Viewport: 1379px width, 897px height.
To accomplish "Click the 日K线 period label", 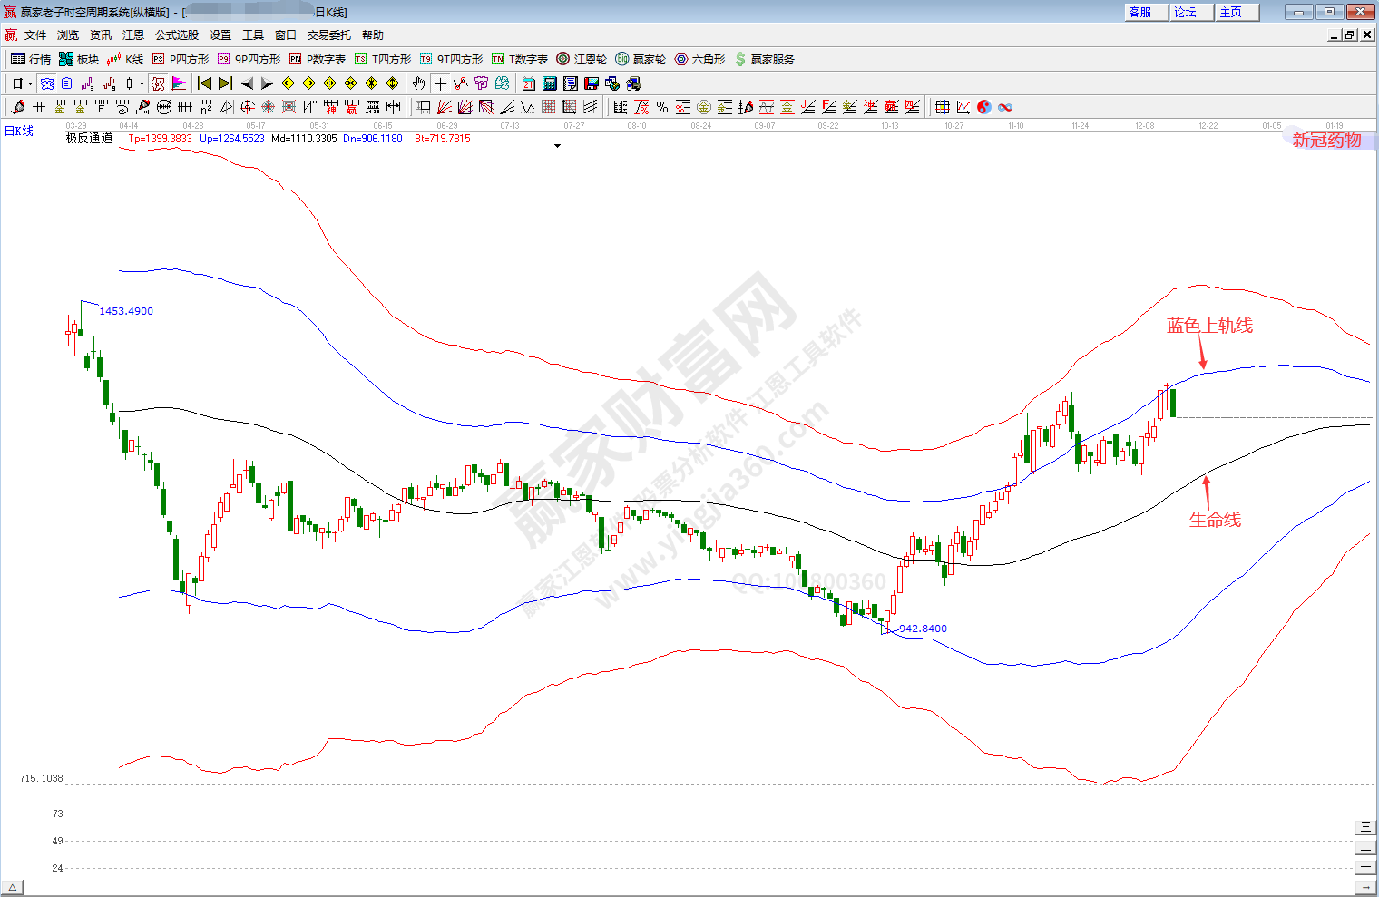I will pyautogui.click(x=19, y=131).
